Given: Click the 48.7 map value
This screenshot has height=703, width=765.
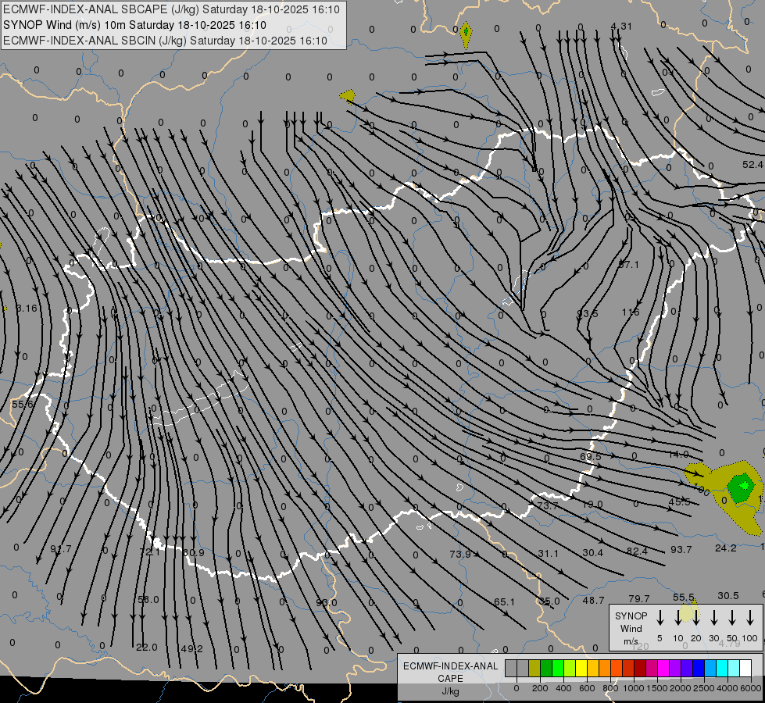Looking at the screenshot, I should [x=593, y=600].
